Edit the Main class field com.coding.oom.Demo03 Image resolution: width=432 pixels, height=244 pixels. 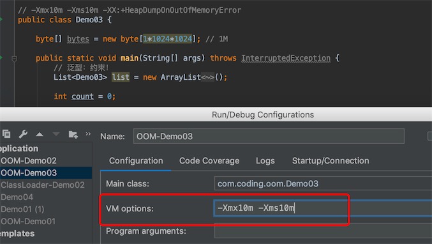[323, 183]
